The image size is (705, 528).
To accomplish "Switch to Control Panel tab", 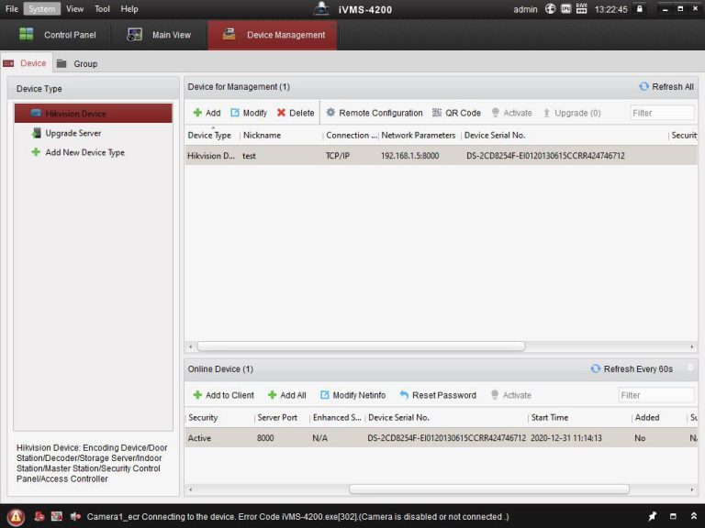I will coord(58,35).
